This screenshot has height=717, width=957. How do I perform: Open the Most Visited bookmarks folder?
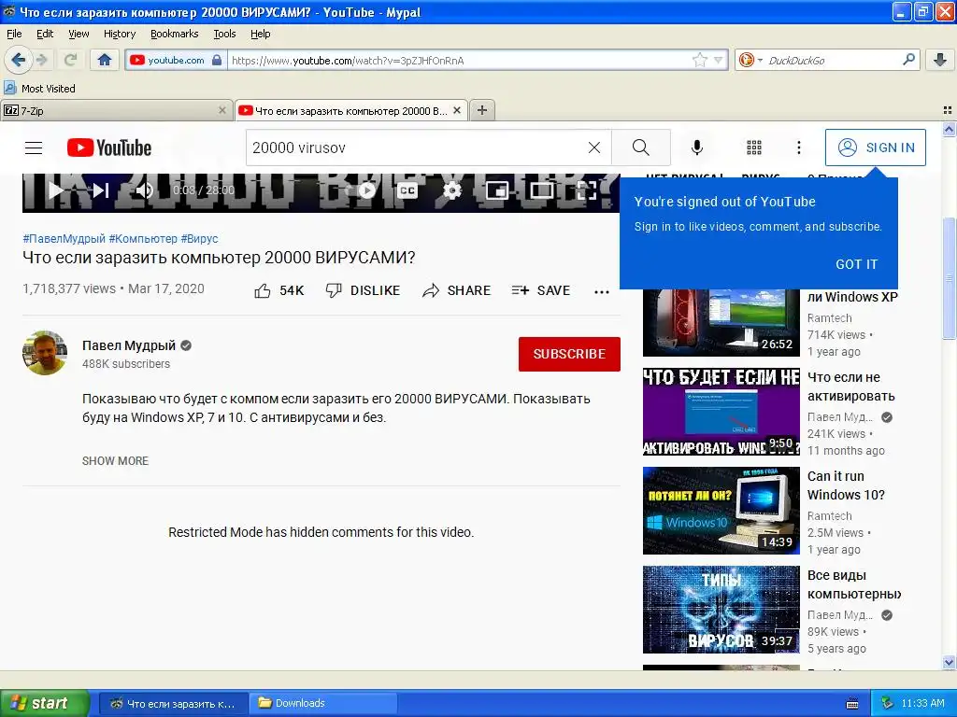click(39, 89)
